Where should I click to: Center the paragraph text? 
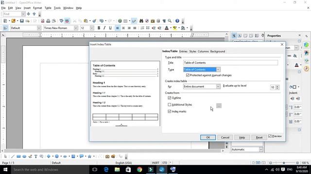tap(123, 28)
